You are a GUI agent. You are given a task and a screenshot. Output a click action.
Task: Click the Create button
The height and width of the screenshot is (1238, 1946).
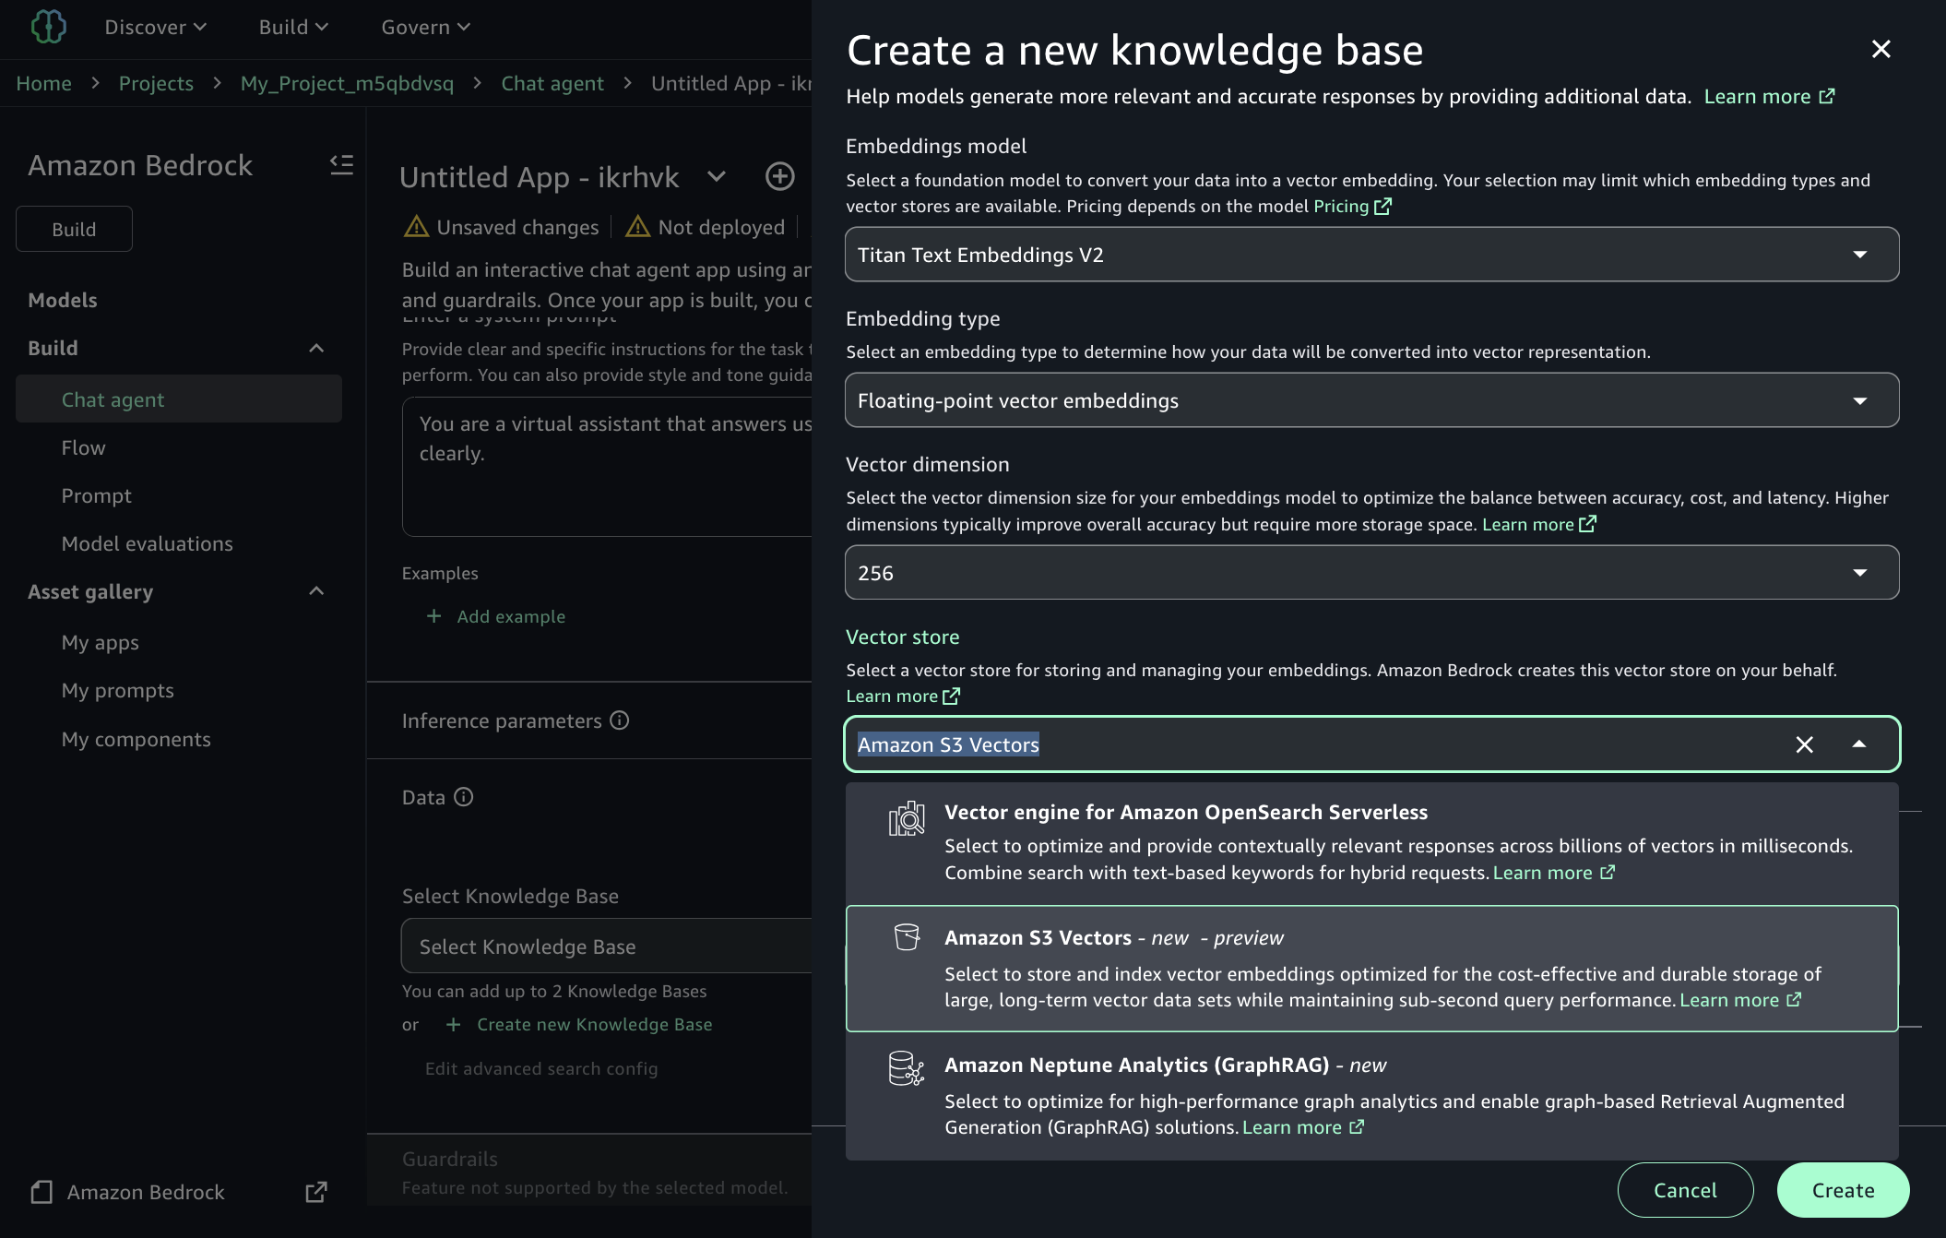(1842, 1190)
